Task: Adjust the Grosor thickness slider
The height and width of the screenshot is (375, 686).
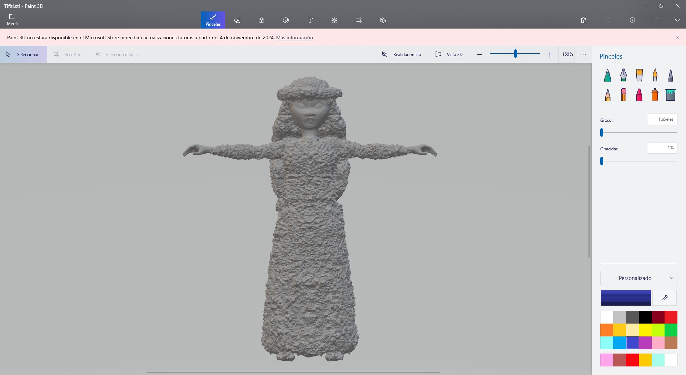Action: point(639,132)
